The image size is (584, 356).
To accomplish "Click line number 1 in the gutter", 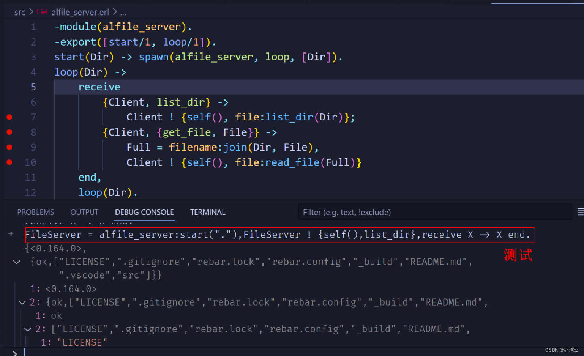I will (x=33, y=27).
